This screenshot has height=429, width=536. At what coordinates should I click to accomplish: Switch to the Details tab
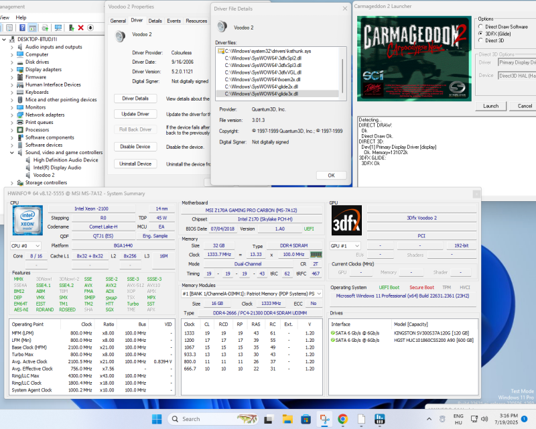pos(155,21)
